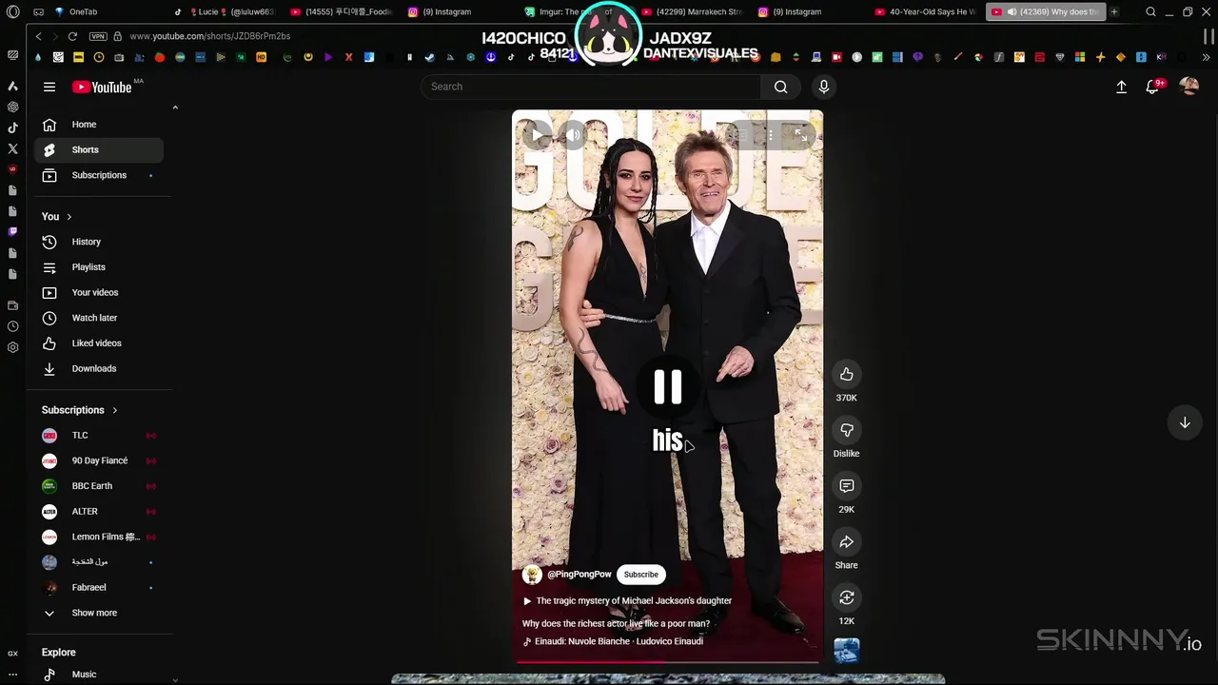Image resolution: width=1218 pixels, height=685 pixels.
Task: Open Downloads in the sidebar
Action: (x=98, y=368)
